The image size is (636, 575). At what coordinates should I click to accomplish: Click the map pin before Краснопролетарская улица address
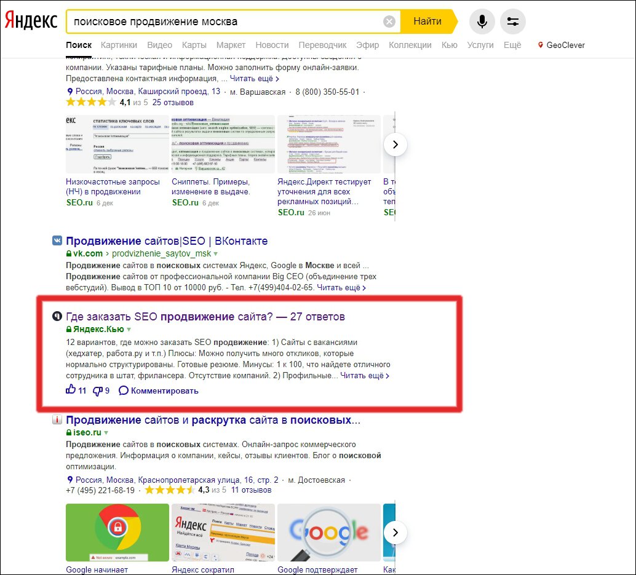pos(70,480)
